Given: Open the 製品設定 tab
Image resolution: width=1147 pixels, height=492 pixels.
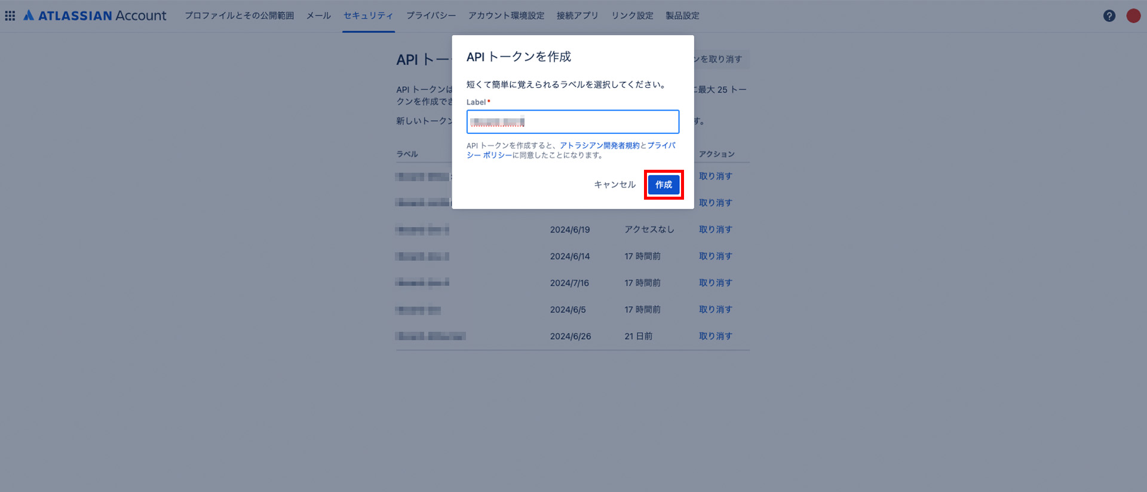Looking at the screenshot, I should [x=682, y=16].
